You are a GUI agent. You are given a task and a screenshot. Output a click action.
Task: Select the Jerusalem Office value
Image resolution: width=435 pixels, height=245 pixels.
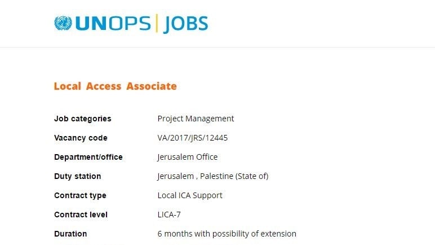[x=187, y=157]
